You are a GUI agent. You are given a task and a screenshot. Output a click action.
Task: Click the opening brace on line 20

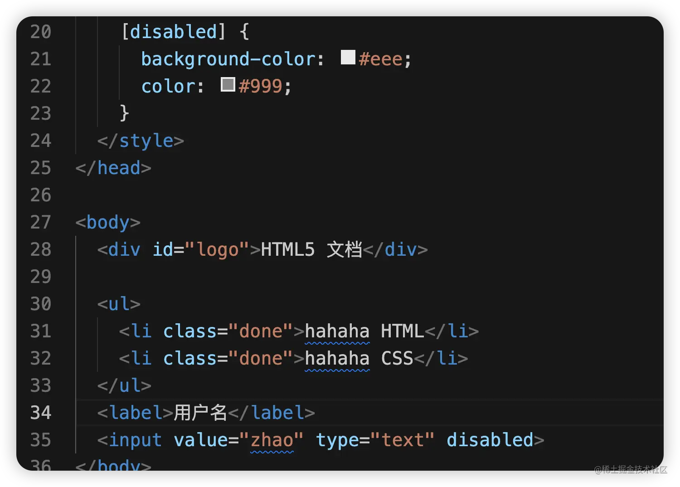coord(244,32)
